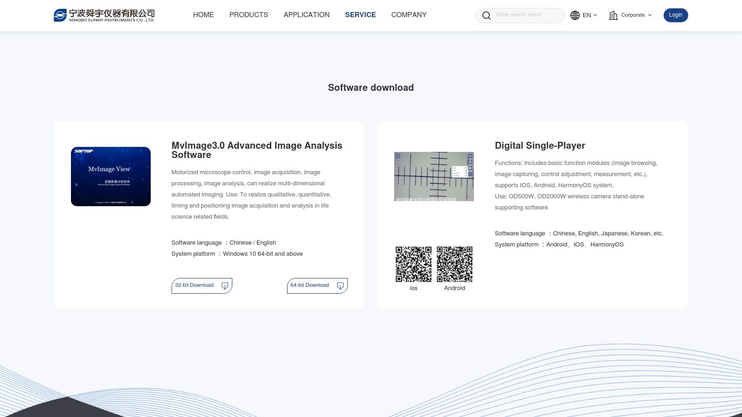Click the search magnifier icon
The height and width of the screenshot is (417, 742).
click(x=486, y=16)
